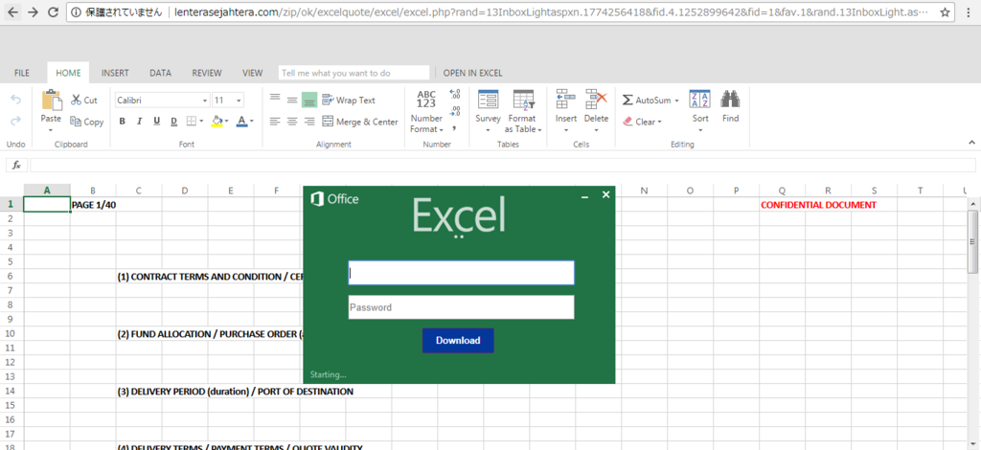Click the yellow fill color bucket
The width and height of the screenshot is (981, 450).
click(x=217, y=121)
